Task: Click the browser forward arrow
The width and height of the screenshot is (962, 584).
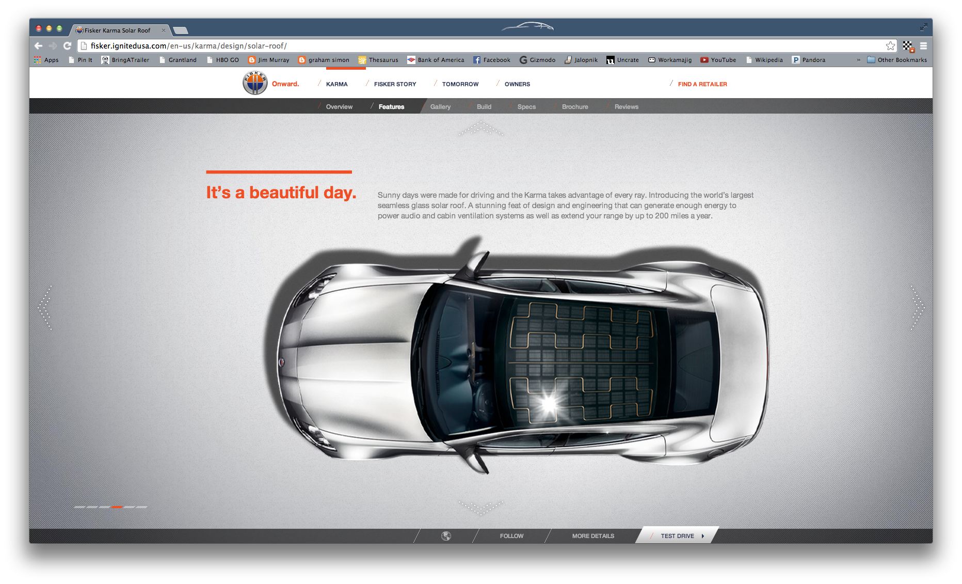Action: tap(53, 46)
